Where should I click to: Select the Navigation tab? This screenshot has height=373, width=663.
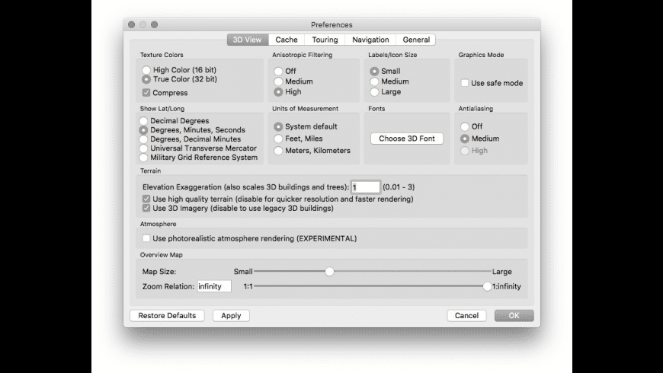(x=370, y=40)
